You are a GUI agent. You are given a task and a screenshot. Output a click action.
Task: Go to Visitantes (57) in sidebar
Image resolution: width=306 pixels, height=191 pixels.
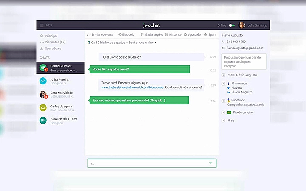tap(55, 42)
